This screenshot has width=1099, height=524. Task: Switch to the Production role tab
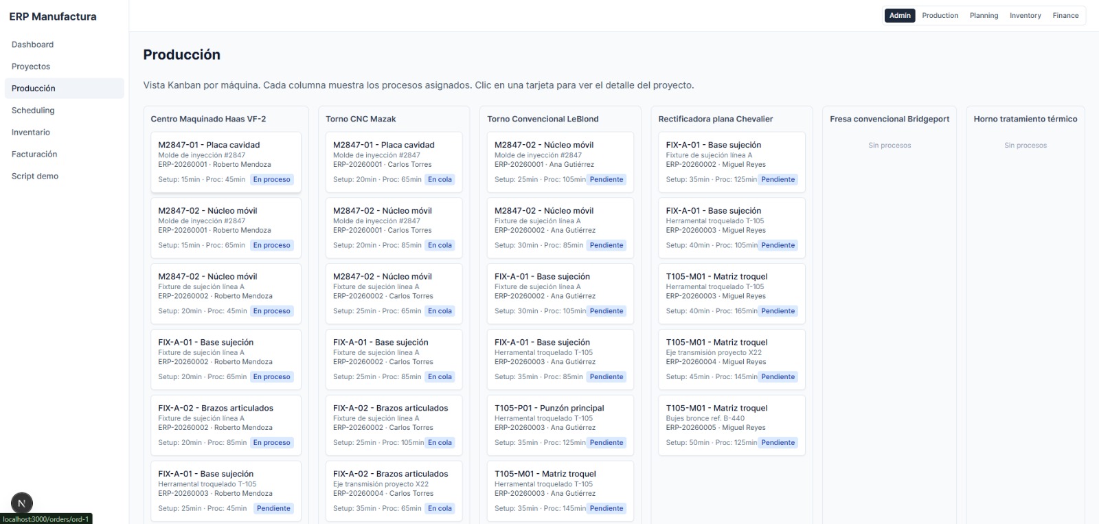(940, 16)
